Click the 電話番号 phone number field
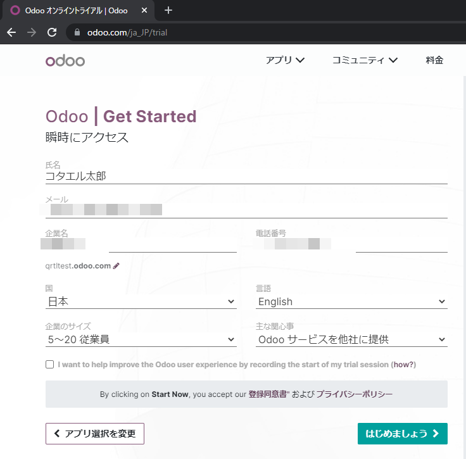The height and width of the screenshot is (459, 466). tap(351, 244)
